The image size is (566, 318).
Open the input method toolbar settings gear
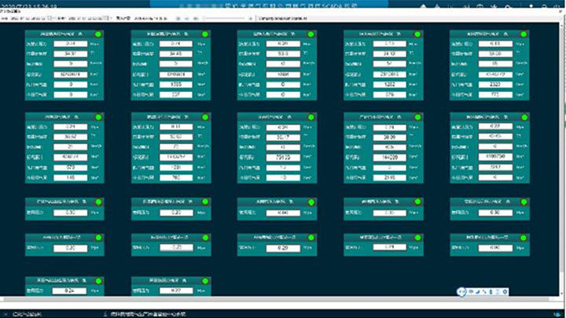(x=505, y=291)
